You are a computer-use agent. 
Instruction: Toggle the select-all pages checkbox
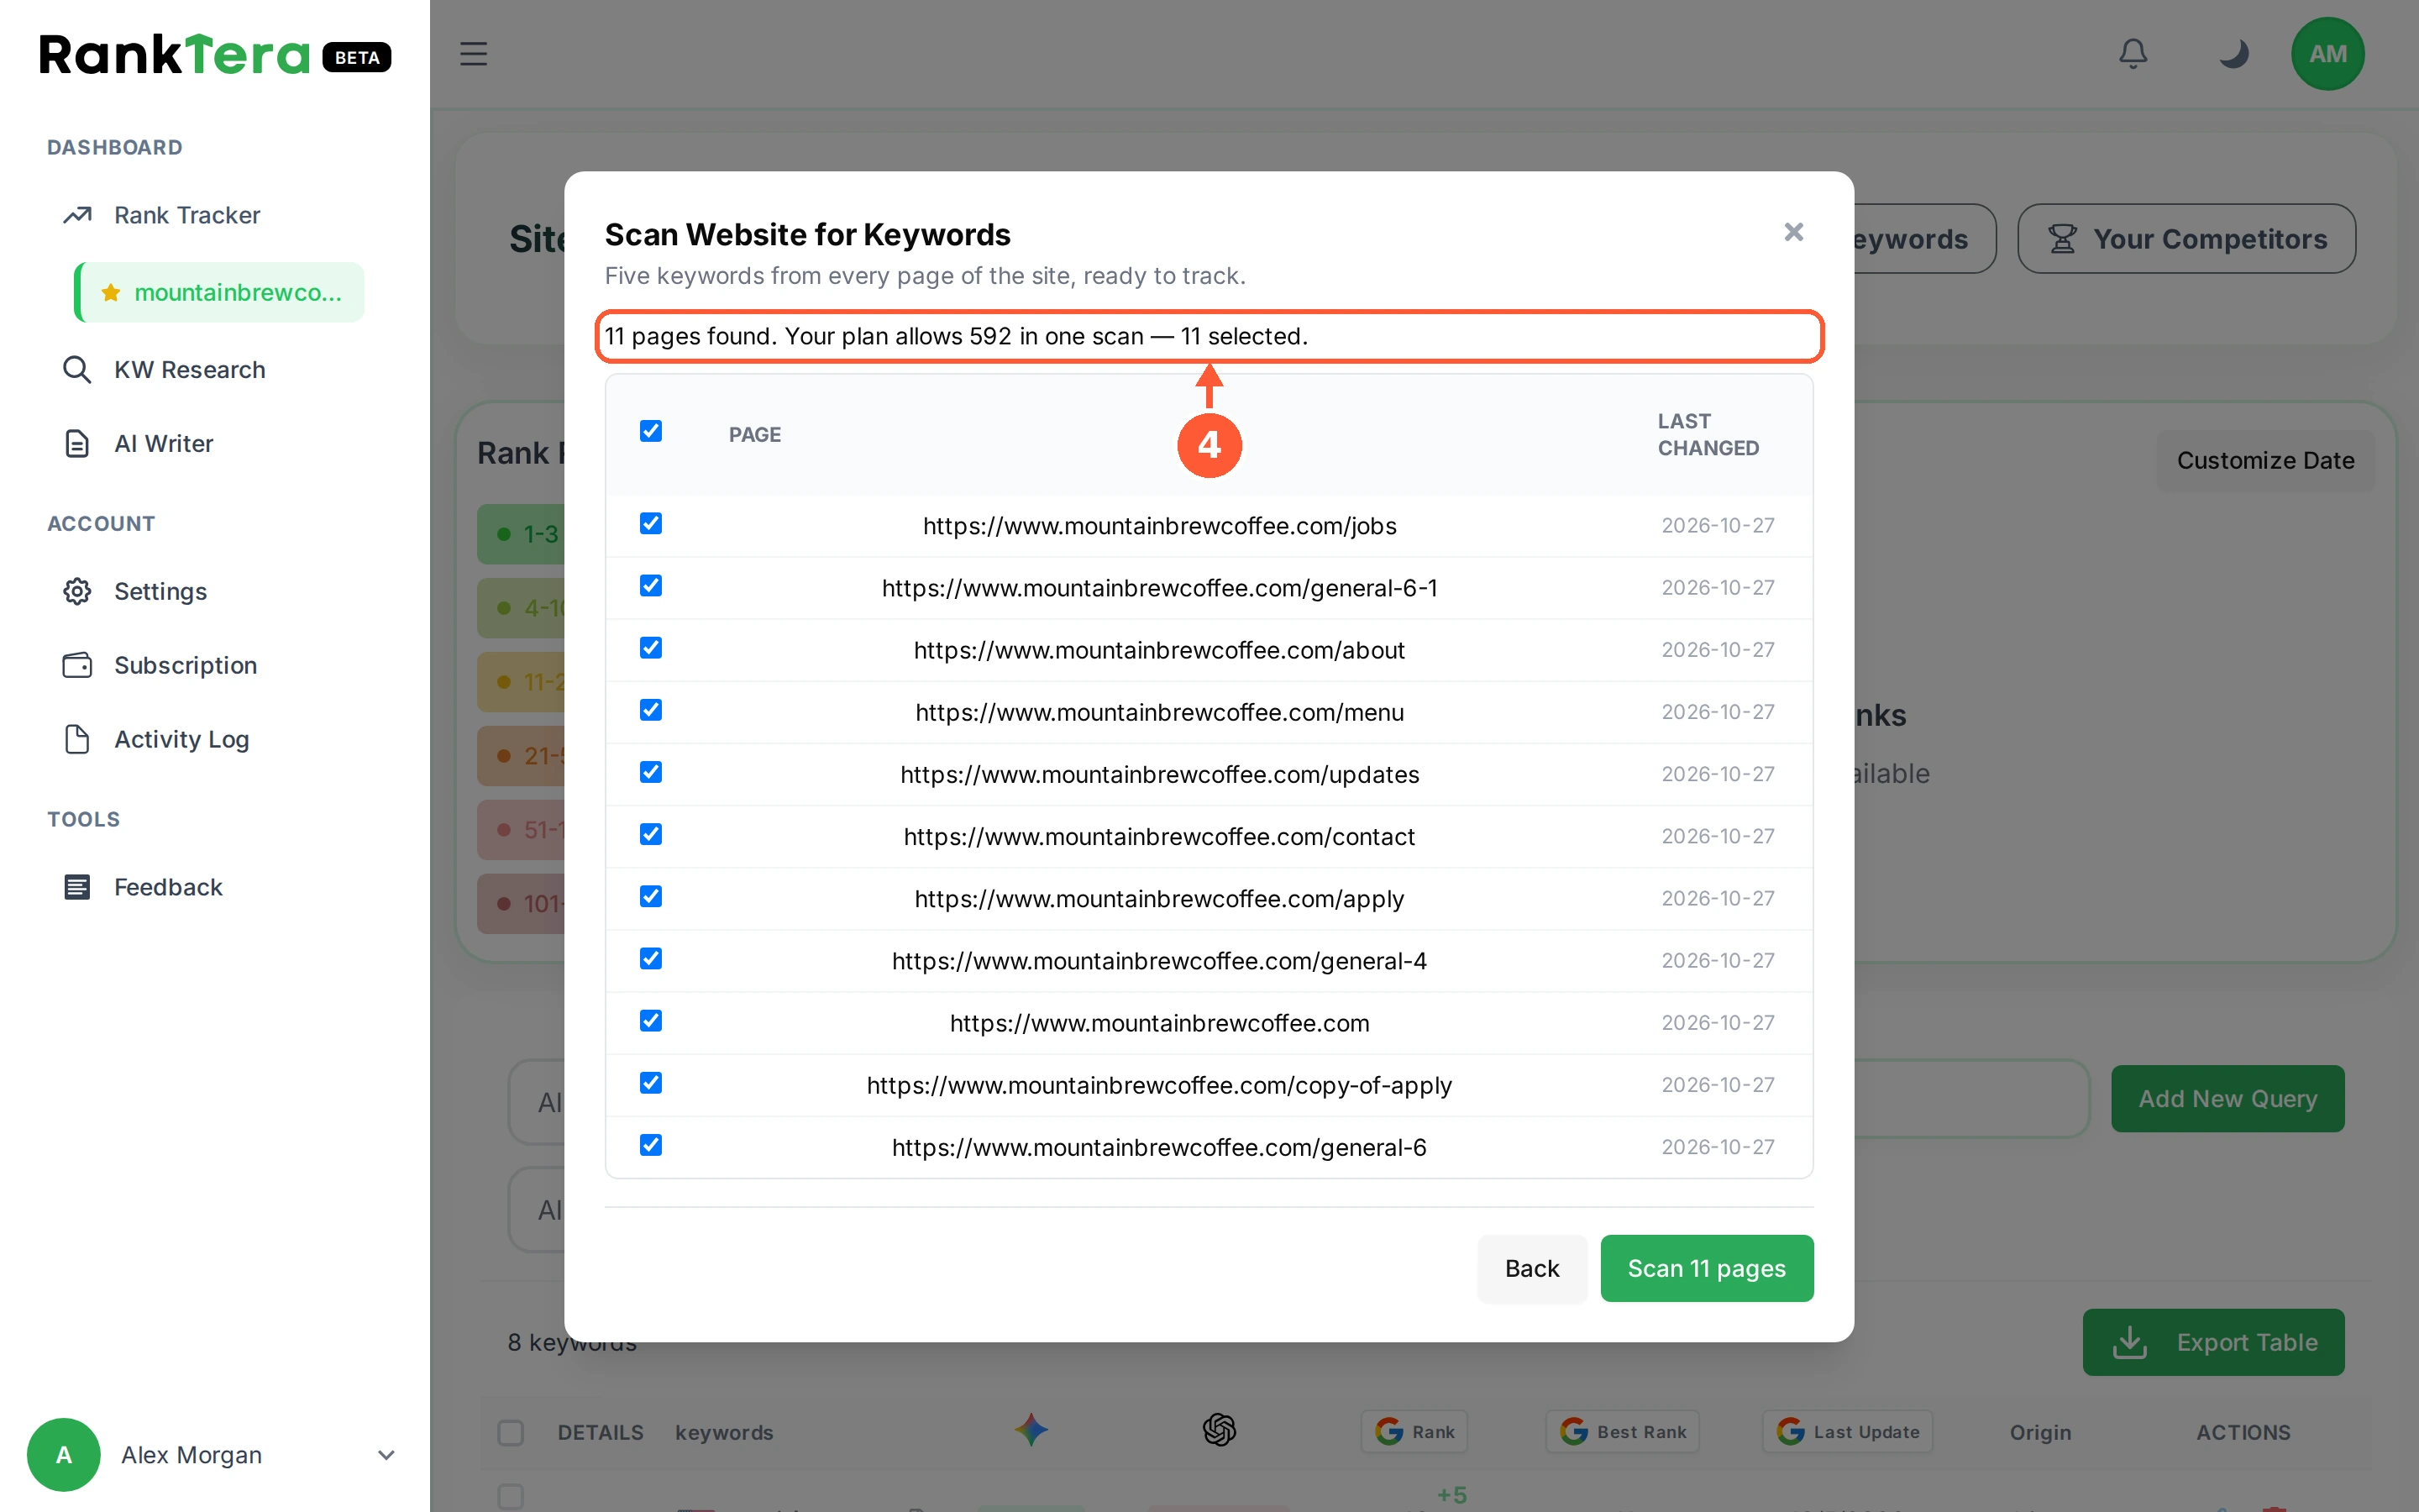click(x=651, y=431)
